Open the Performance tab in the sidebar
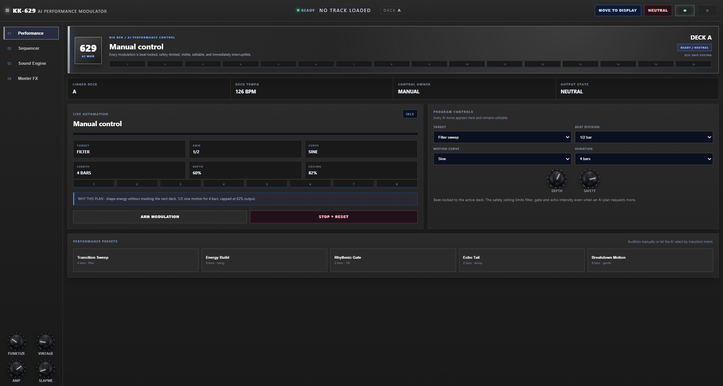 click(x=31, y=33)
